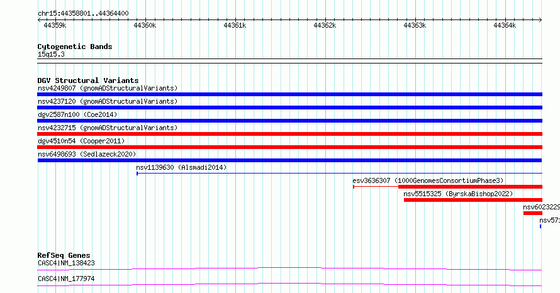The width and height of the screenshot is (560, 293).
Task: Click the 44362k ruler position
Action: pos(325,25)
